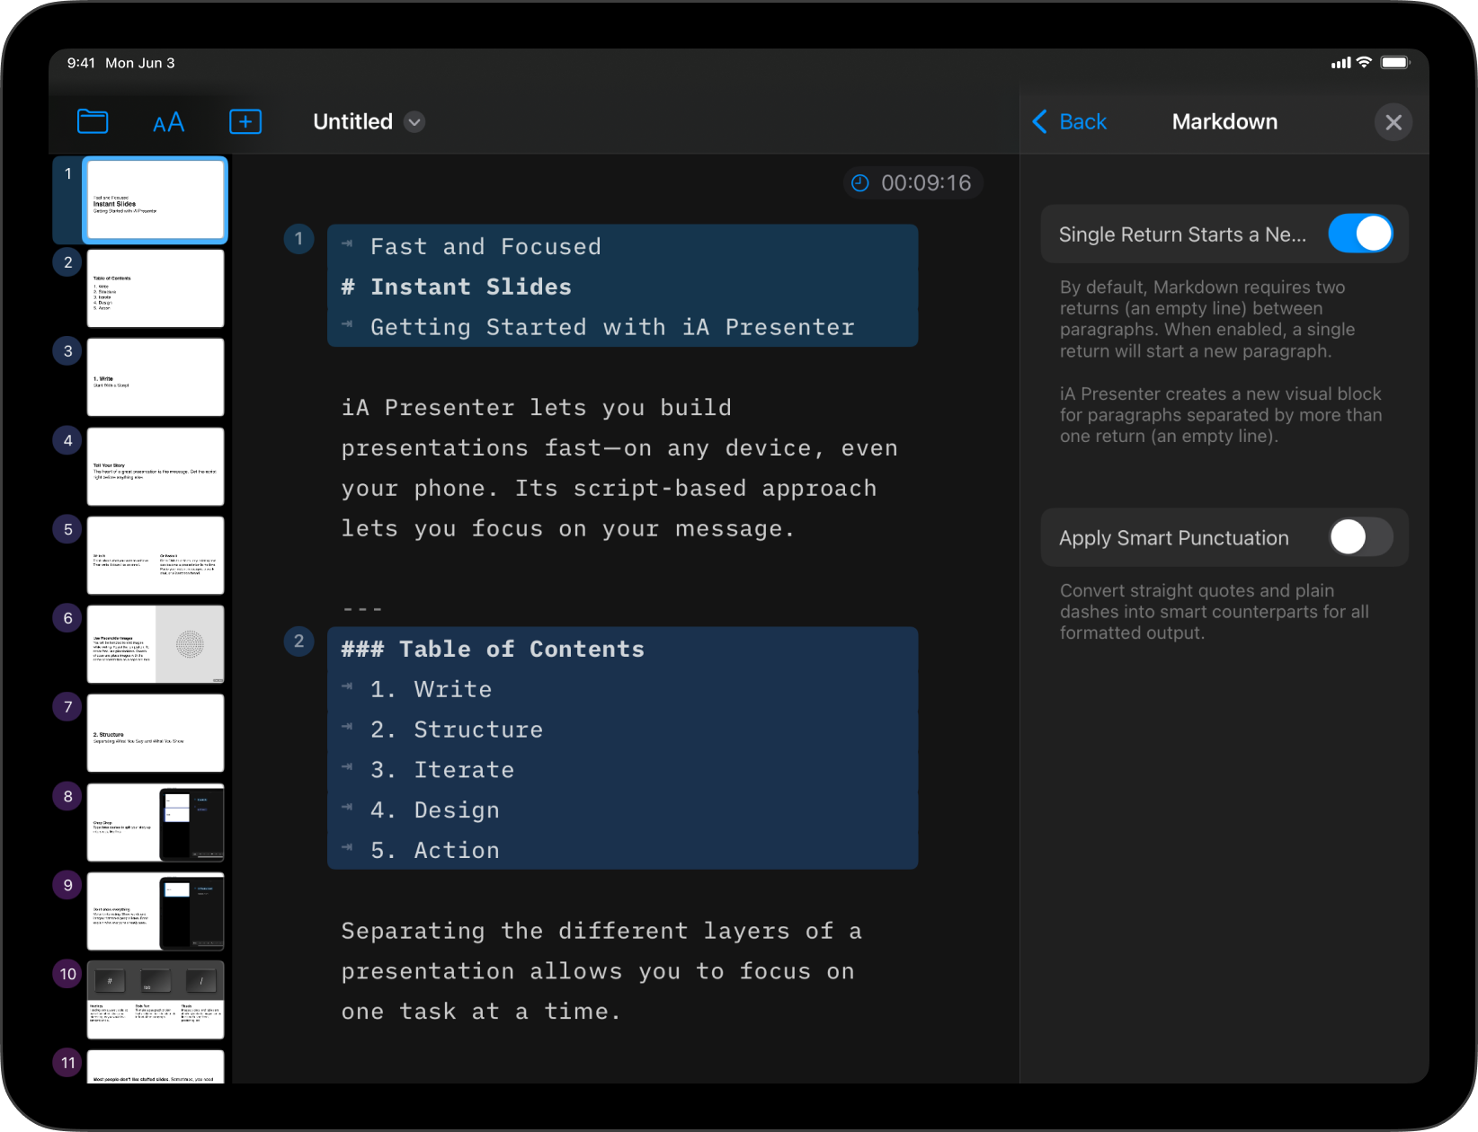Screen dimensions: 1478x1132
Task: Select slide 10 thumbnail with keyboard keys
Action: coord(156,1000)
